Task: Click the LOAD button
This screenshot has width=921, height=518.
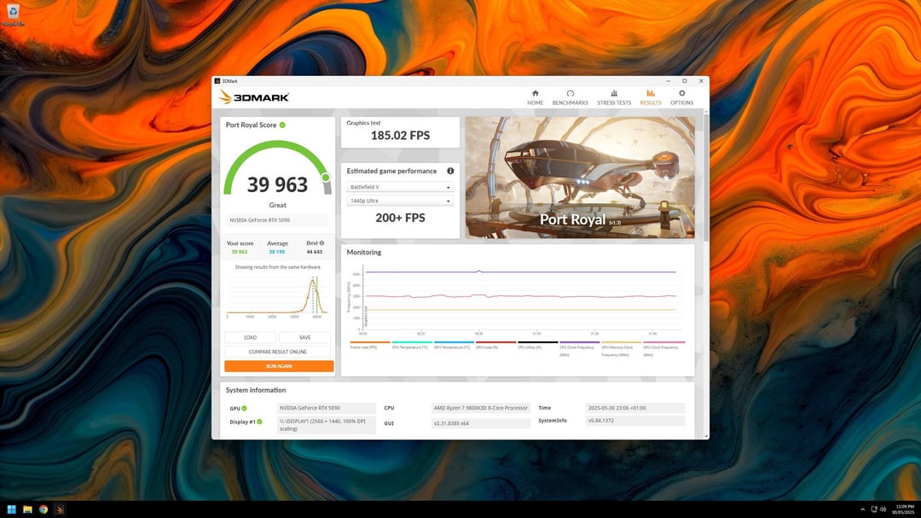Action: click(250, 337)
